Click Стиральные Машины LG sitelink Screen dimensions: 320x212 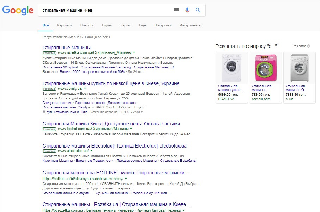(x=154, y=67)
